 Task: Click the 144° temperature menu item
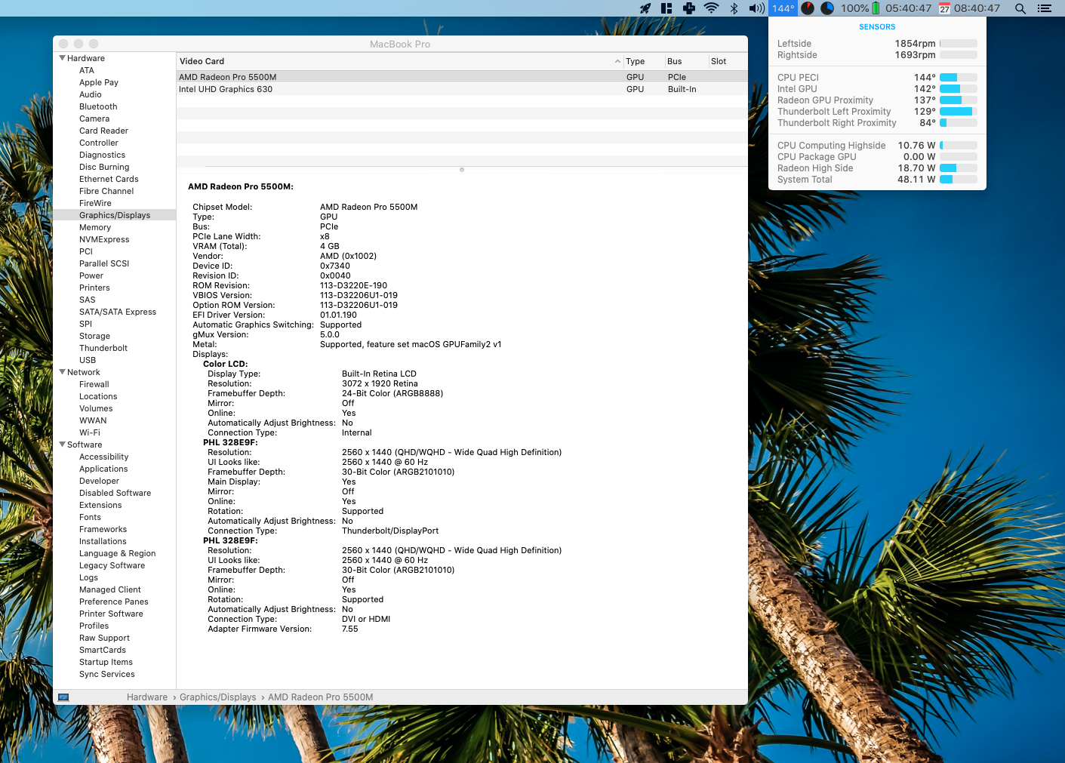tap(783, 8)
